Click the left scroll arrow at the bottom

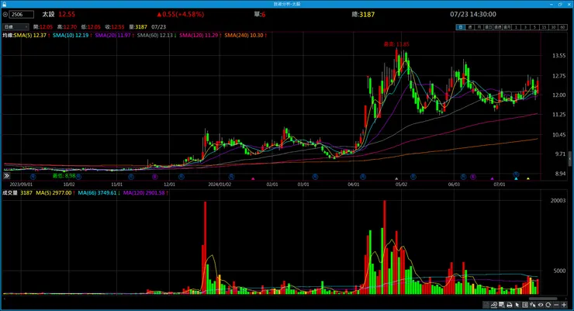[4, 299]
